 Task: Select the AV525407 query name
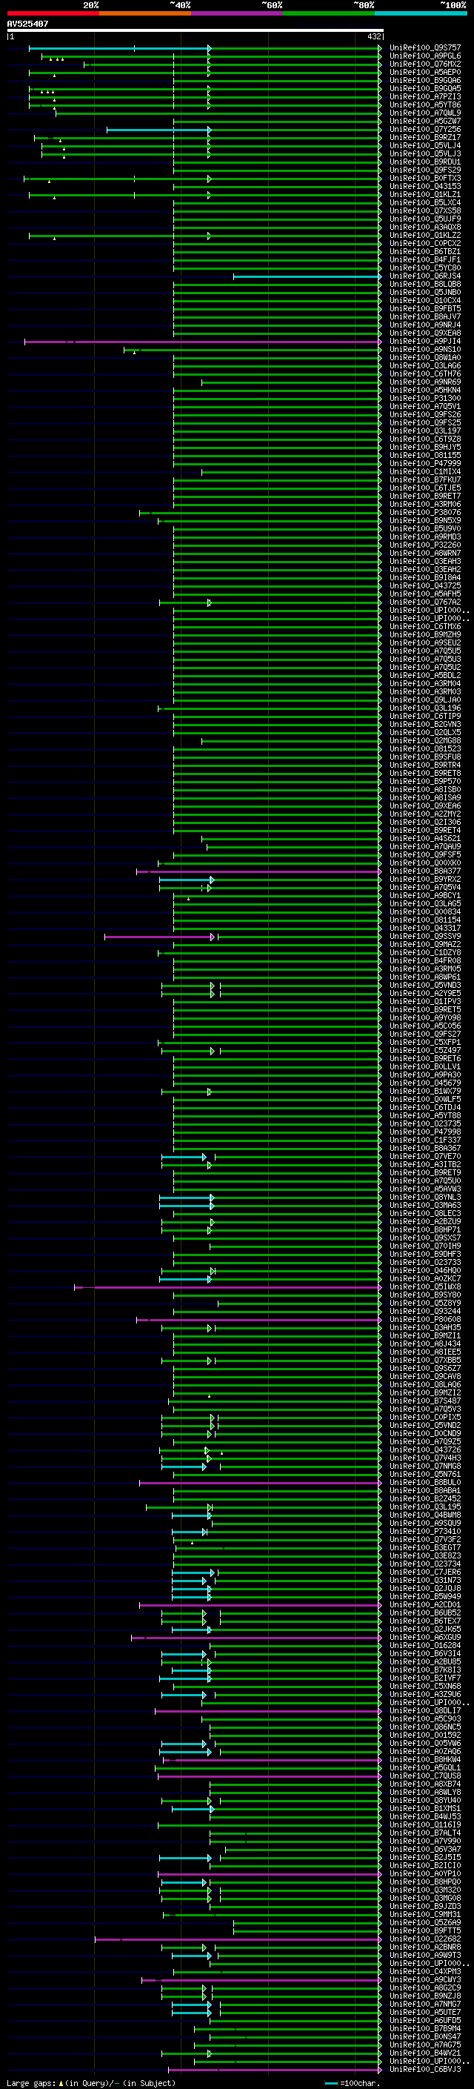27,24
